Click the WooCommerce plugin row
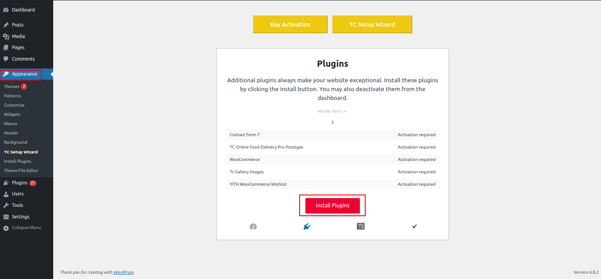601x279 pixels. pos(332,160)
